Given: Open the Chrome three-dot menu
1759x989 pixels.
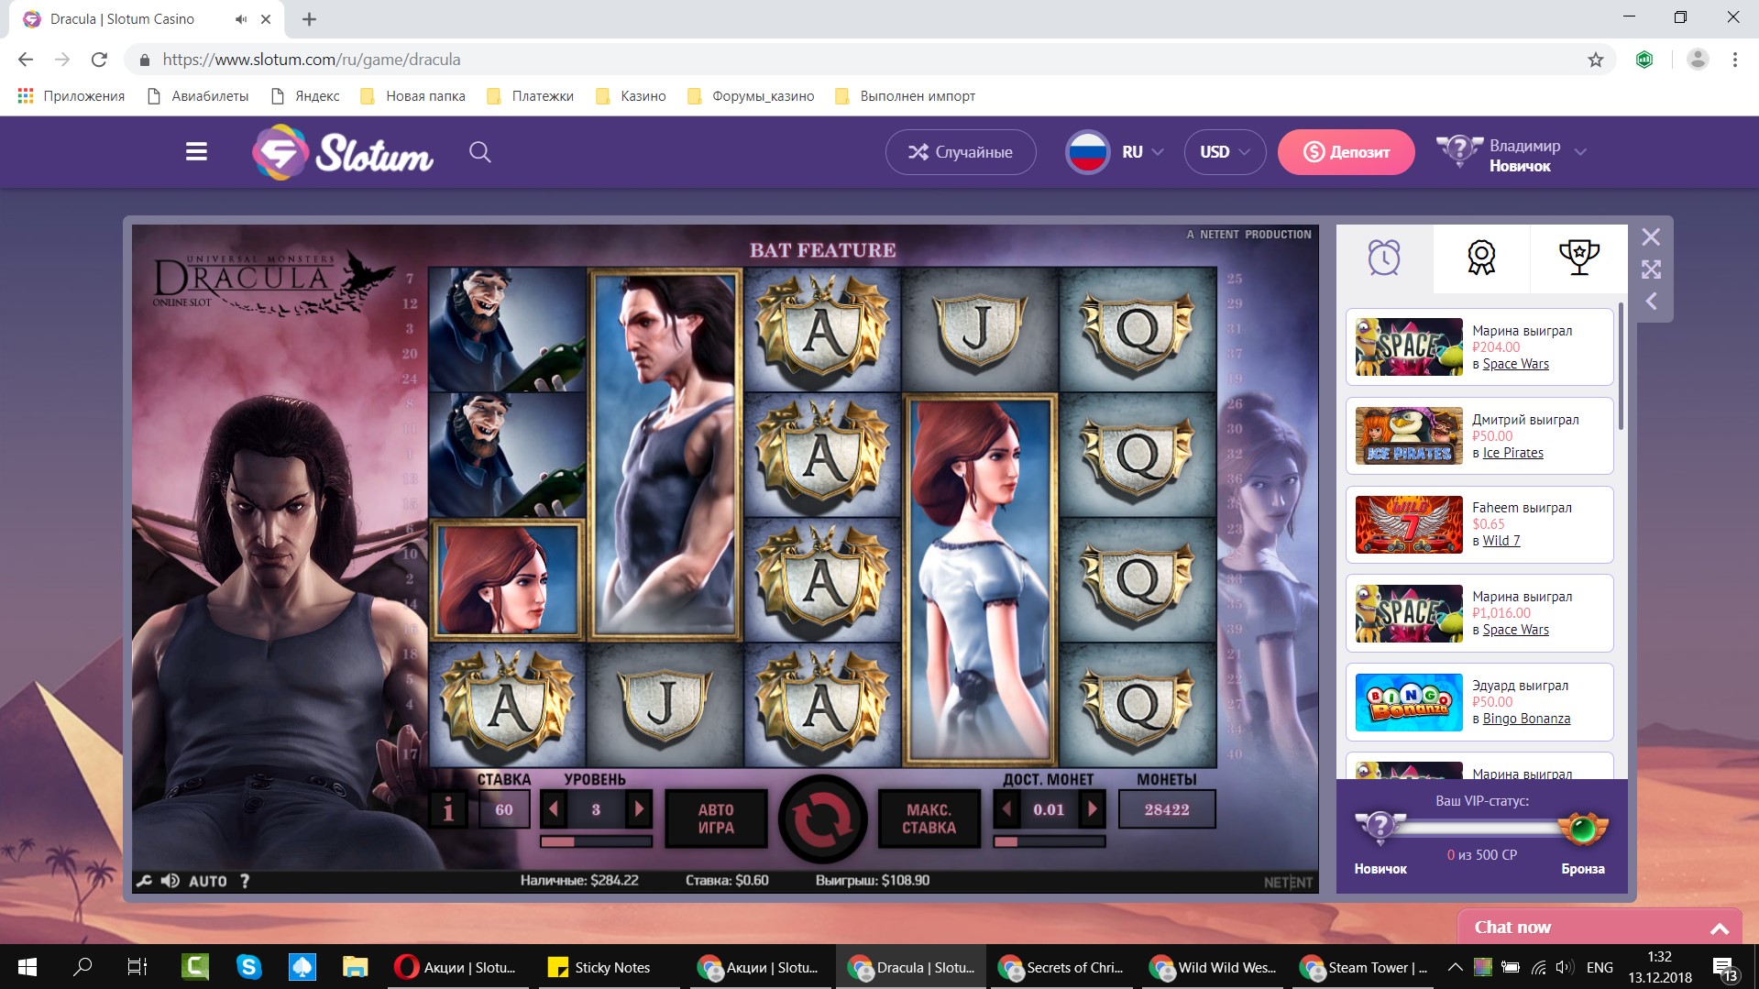Looking at the screenshot, I should [x=1735, y=60].
